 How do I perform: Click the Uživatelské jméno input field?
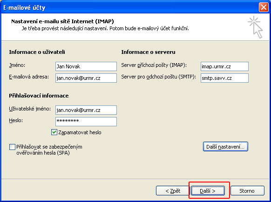click(86, 110)
